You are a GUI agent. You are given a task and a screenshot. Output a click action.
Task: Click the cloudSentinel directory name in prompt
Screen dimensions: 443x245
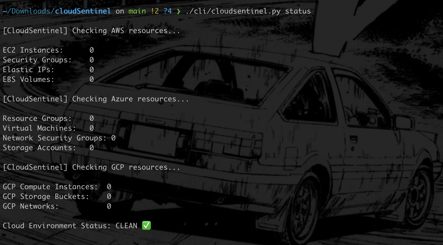pyautogui.click(x=83, y=11)
